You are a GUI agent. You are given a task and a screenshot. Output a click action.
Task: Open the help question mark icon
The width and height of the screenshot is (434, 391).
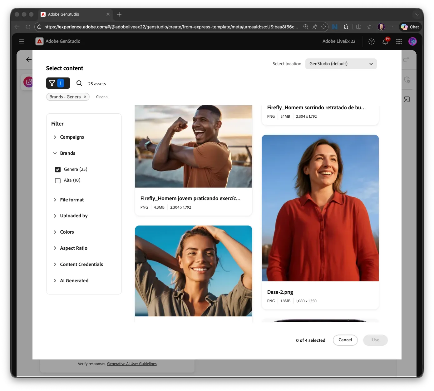click(371, 41)
